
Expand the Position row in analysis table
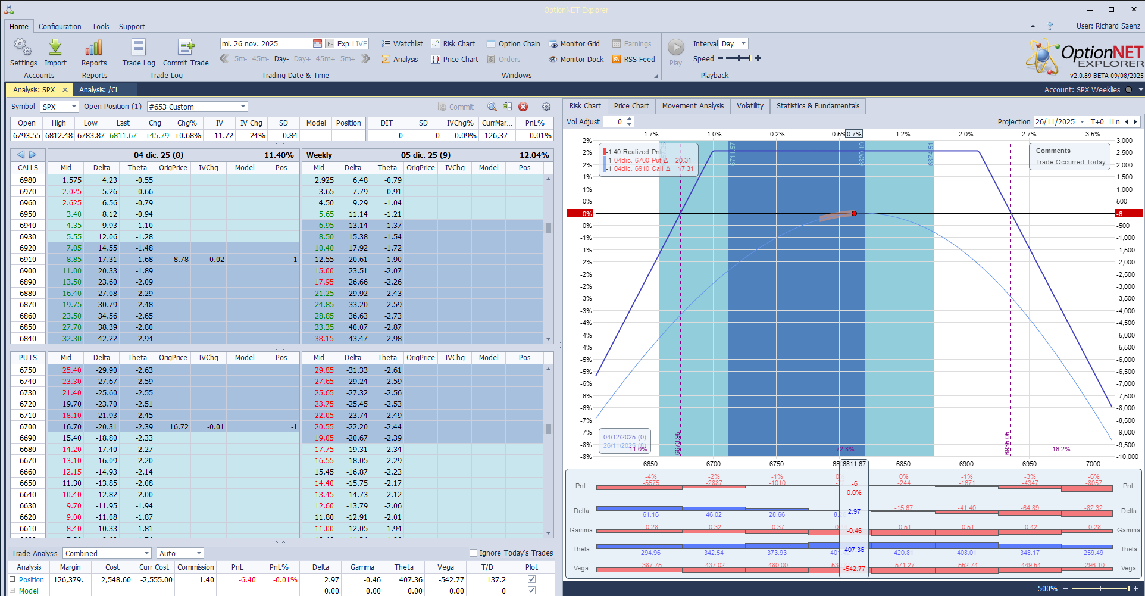coord(12,579)
